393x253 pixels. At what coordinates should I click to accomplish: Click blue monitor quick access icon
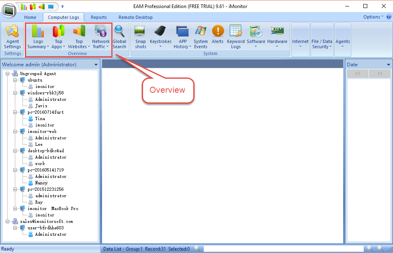point(51,7)
